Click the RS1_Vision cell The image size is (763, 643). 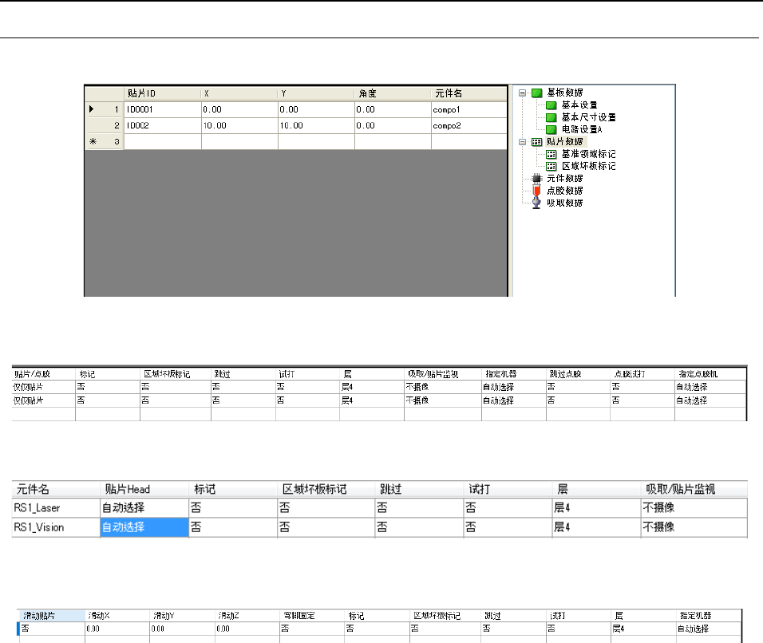click(56, 527)
